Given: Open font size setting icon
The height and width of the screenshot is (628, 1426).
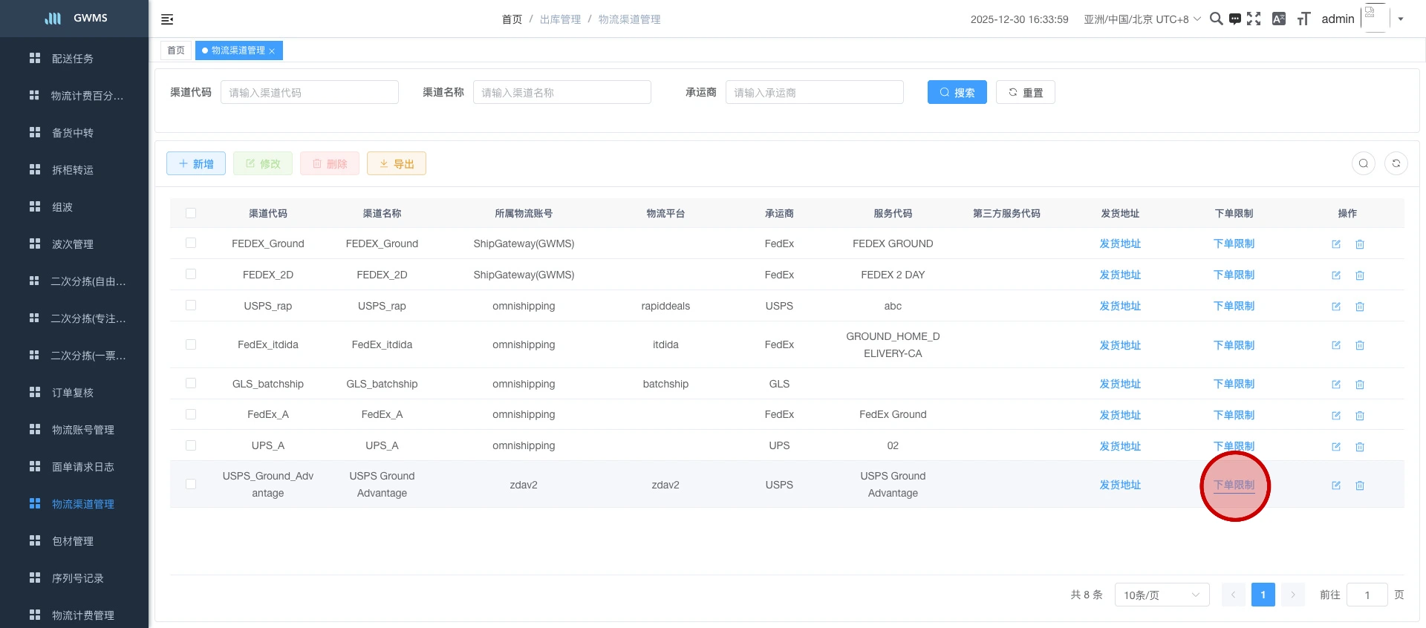Looking at the screenshot, I should point(1303,19).
